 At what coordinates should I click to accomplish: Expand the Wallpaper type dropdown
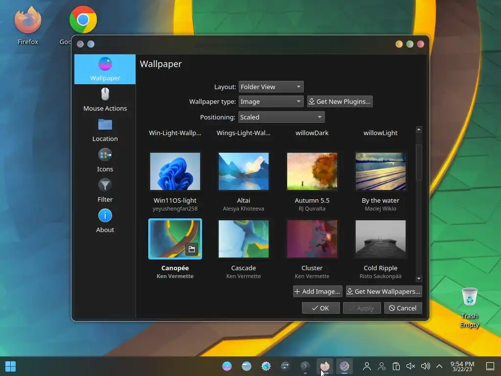(x=271, y=101)
